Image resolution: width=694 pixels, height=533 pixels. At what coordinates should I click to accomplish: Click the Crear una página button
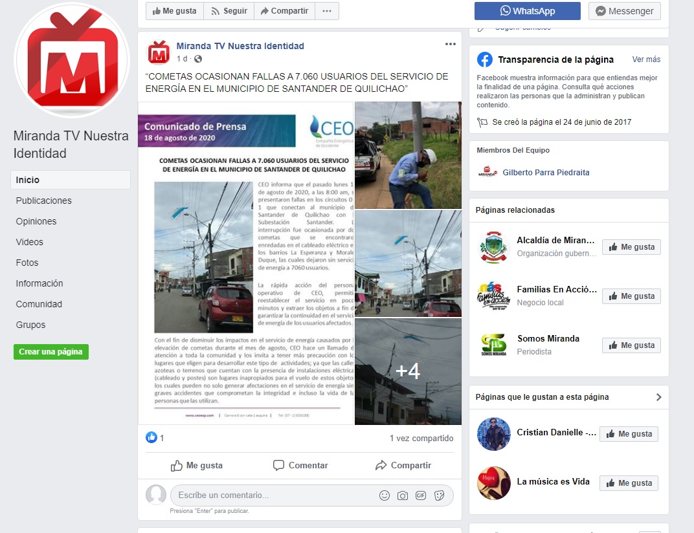pyautogui.click(x=51, y=352)
